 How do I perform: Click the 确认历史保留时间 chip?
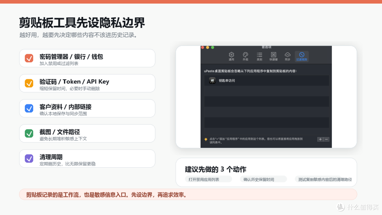pyautogui.click(x=263, y=179)
